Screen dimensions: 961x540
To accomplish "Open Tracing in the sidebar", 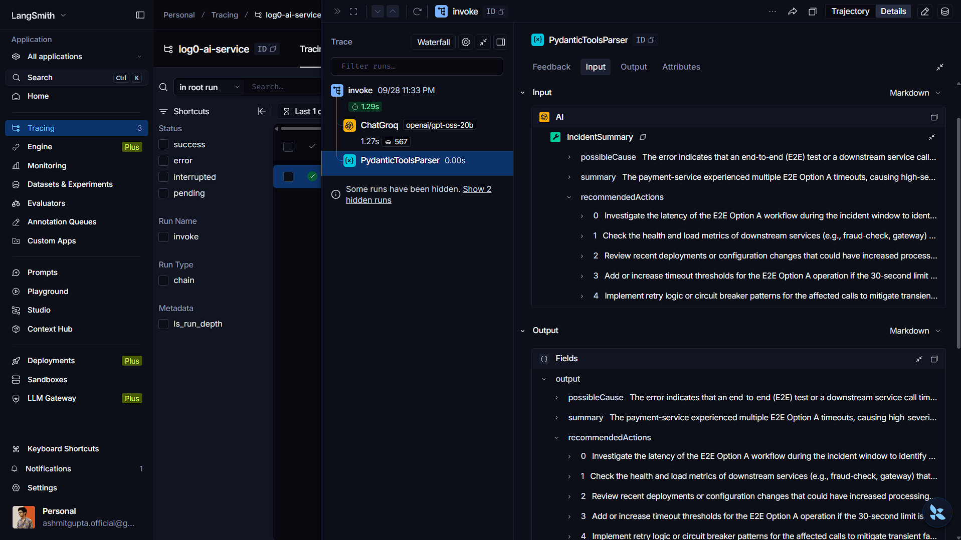I will tap(76, 128).
